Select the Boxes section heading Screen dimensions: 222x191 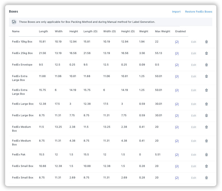(13, 12)
